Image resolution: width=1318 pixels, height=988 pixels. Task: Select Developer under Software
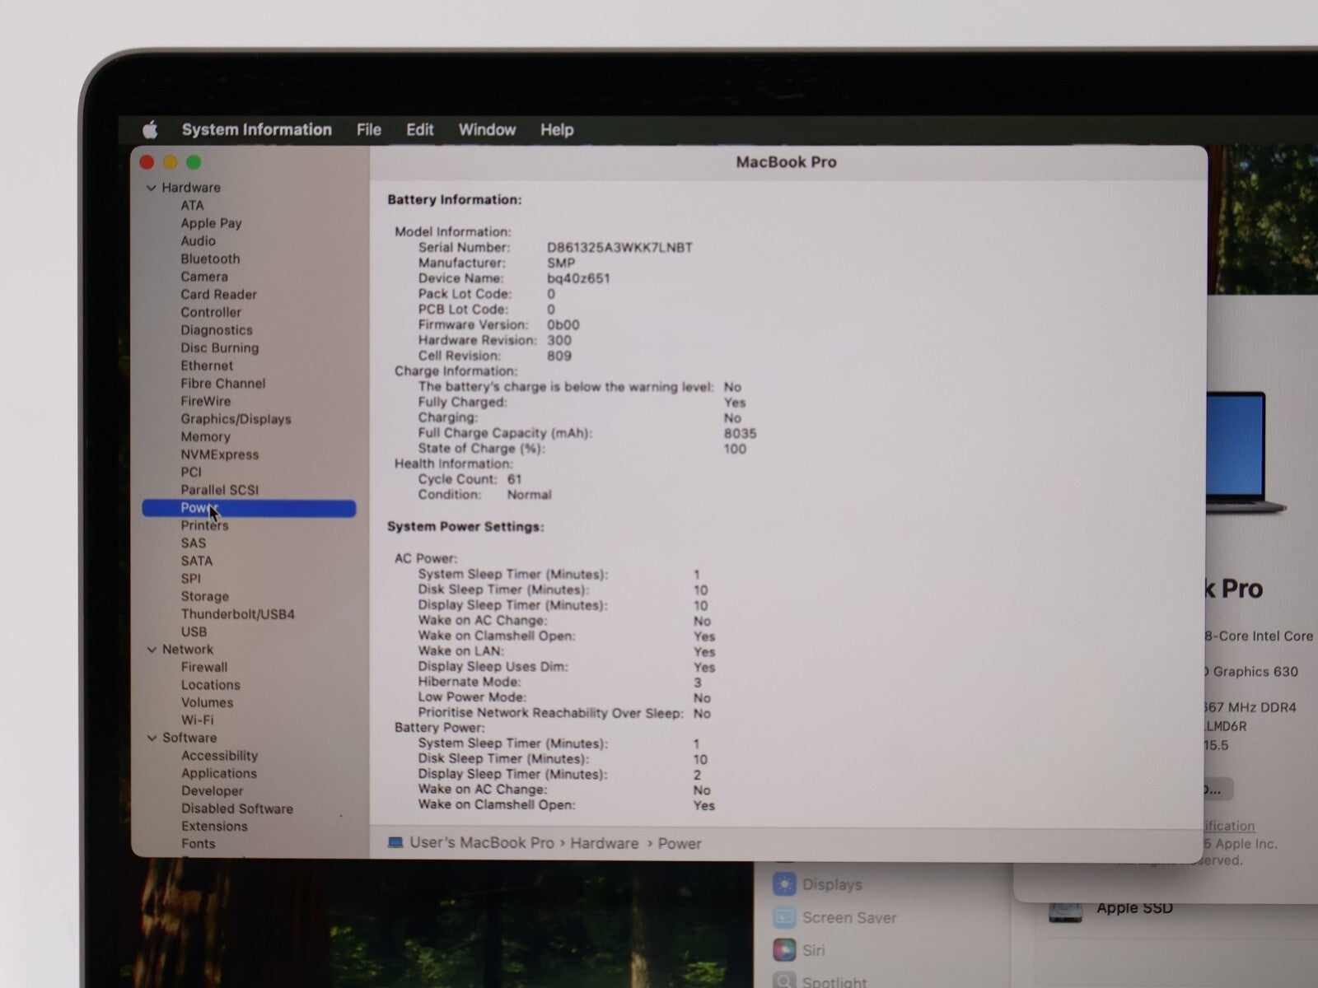click(x=212, y=790)
